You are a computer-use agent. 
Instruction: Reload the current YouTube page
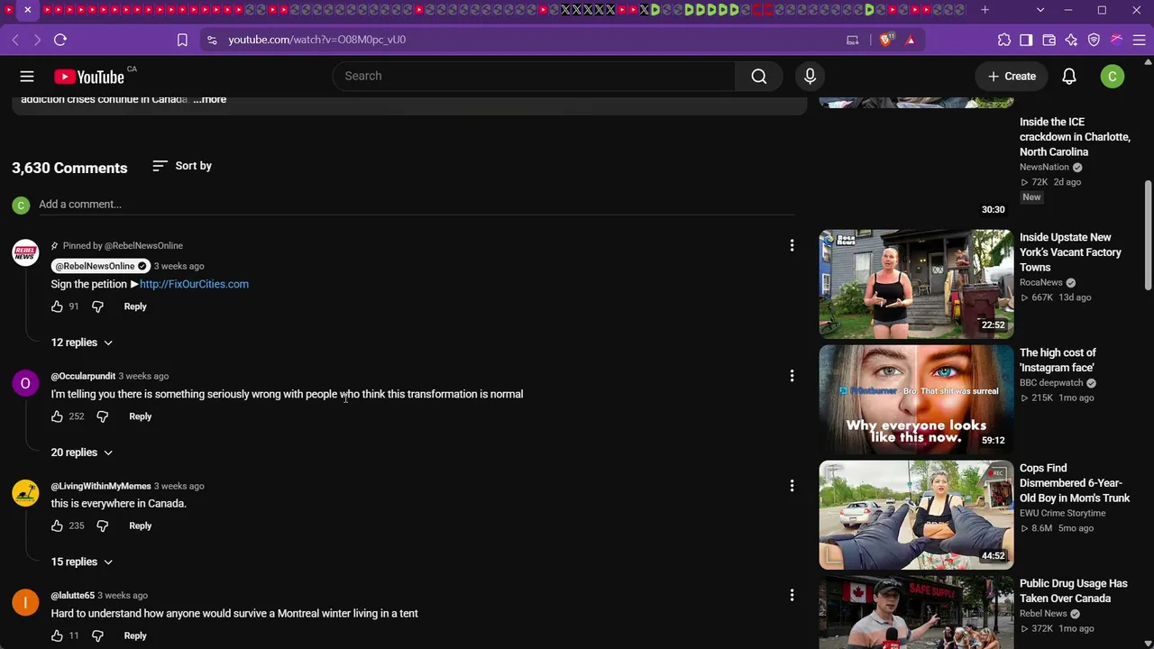(x=60, y=40)
